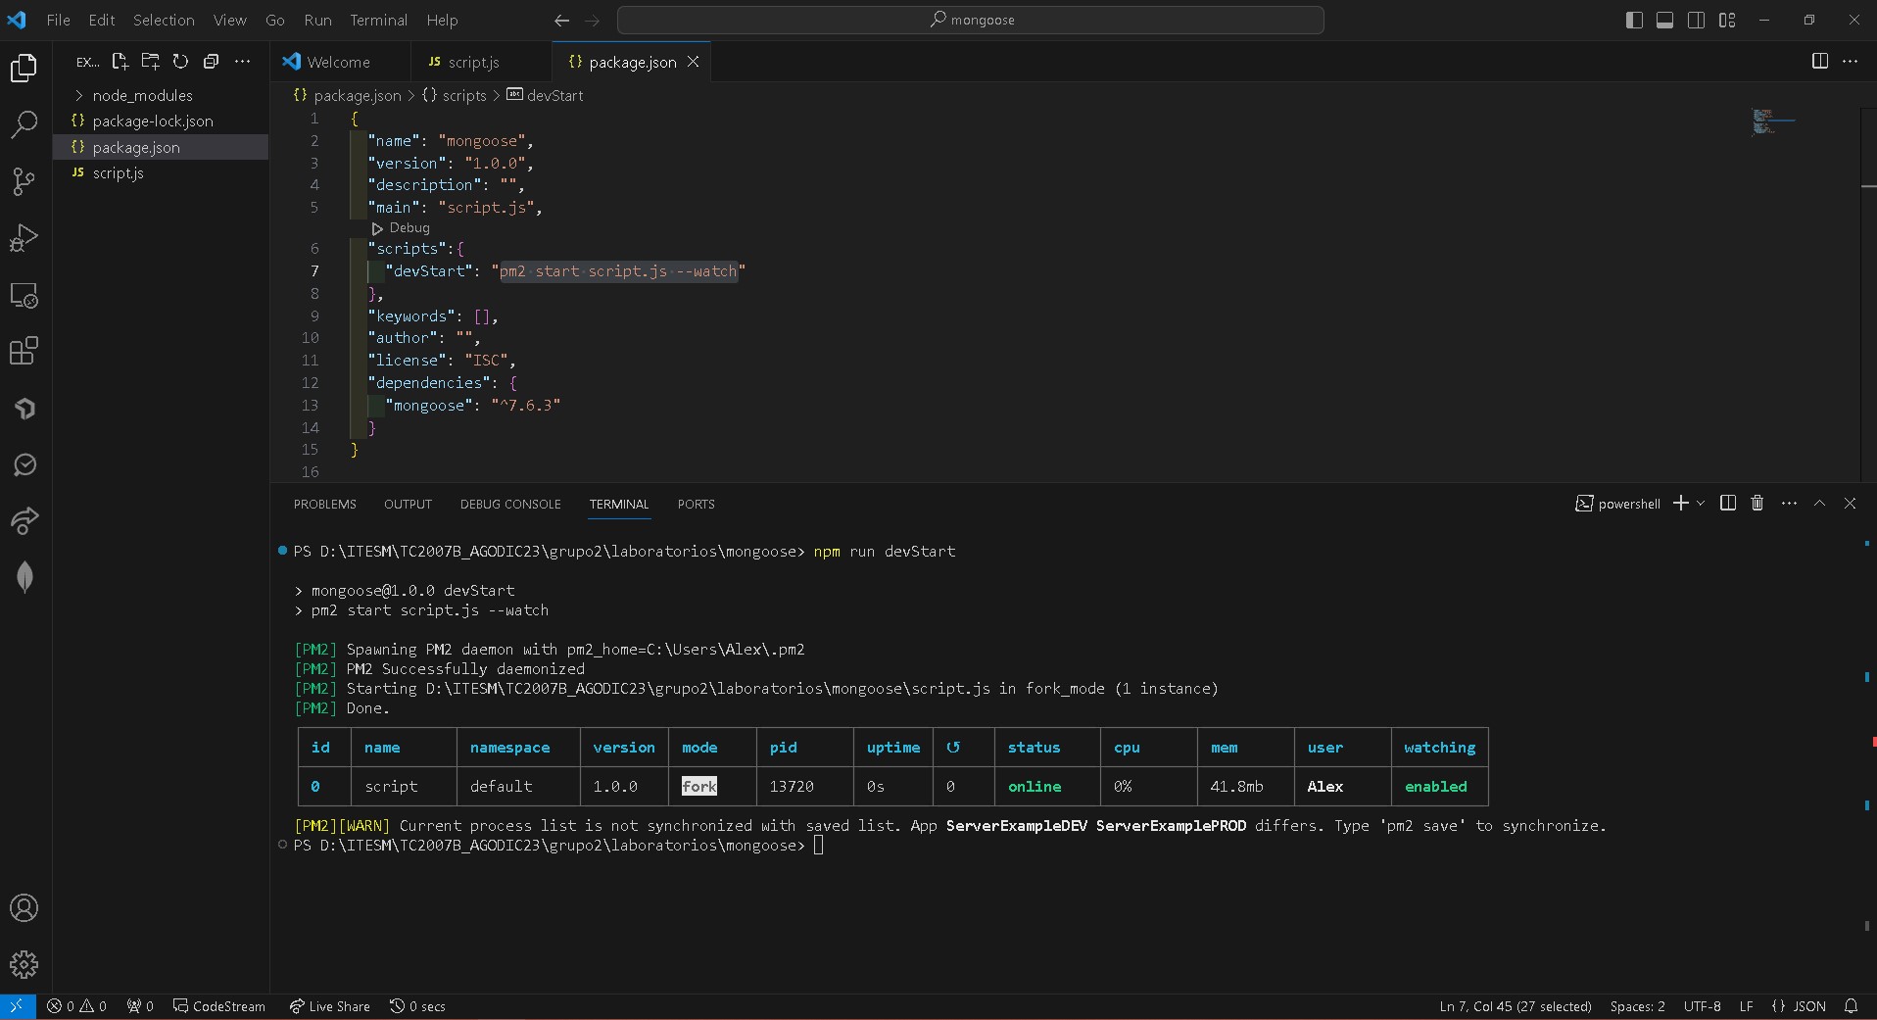The image size is (1877, 1020).
Task: Click the editor minimap
Action: pos(1773,121)
